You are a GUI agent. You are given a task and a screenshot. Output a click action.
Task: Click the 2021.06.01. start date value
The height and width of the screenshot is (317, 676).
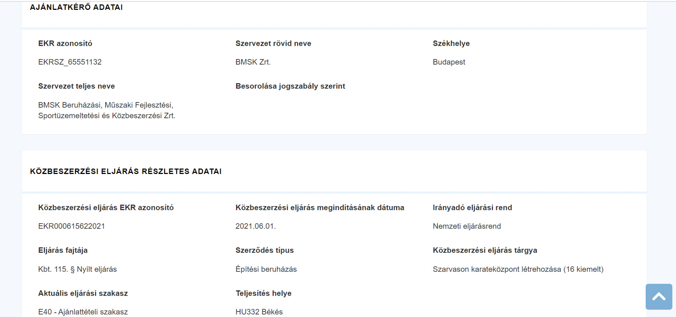[255, 226]
